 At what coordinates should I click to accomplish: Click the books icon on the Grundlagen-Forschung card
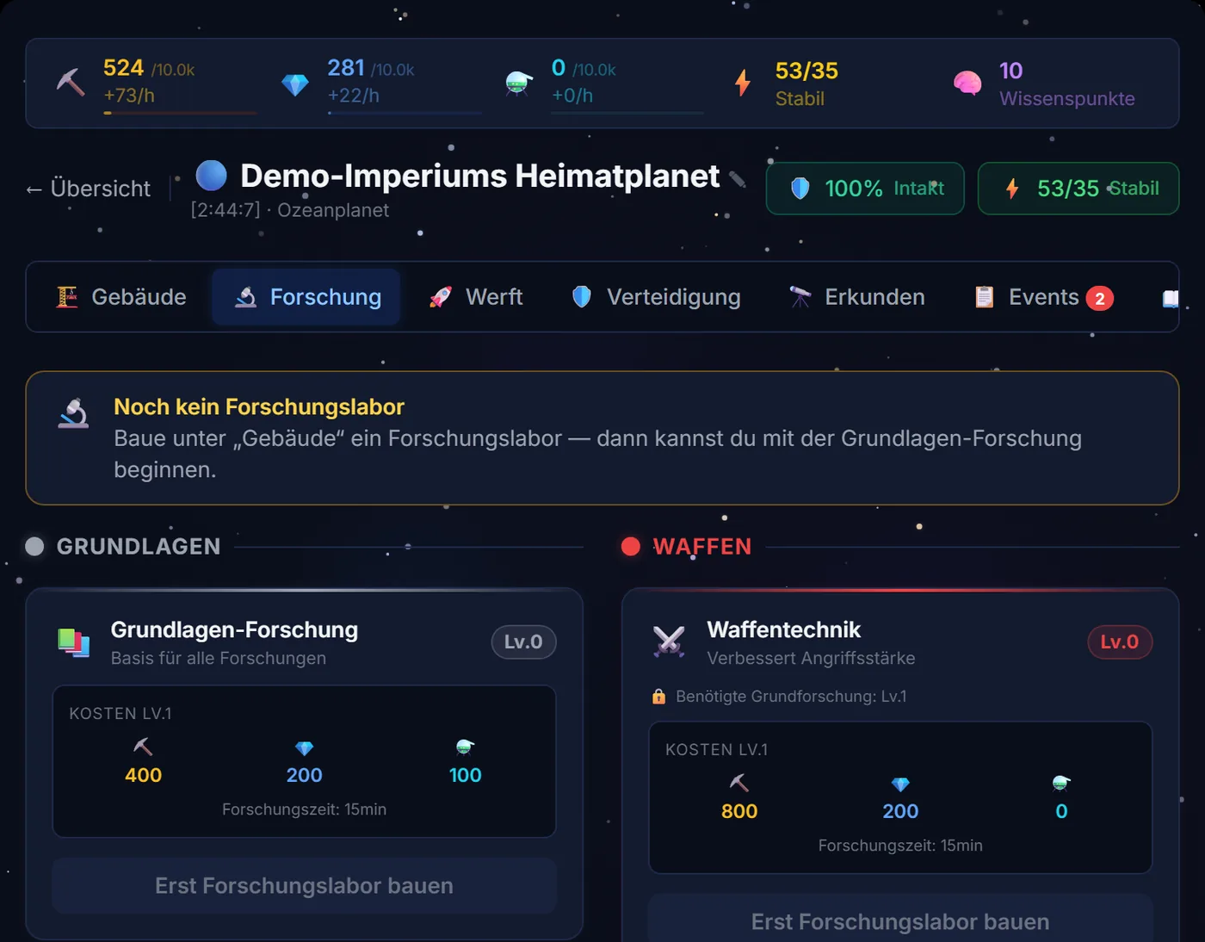point(74,642)
